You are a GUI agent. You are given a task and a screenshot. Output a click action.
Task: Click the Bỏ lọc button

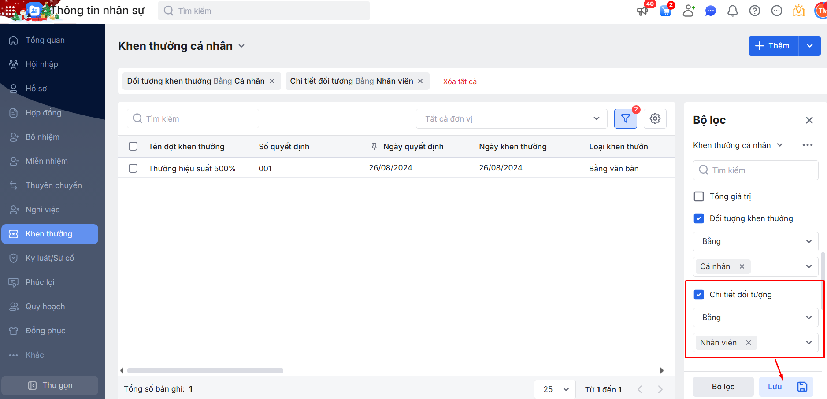[x=723, y=387]
